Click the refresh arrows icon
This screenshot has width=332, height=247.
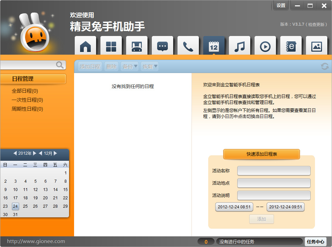[325, 66]
